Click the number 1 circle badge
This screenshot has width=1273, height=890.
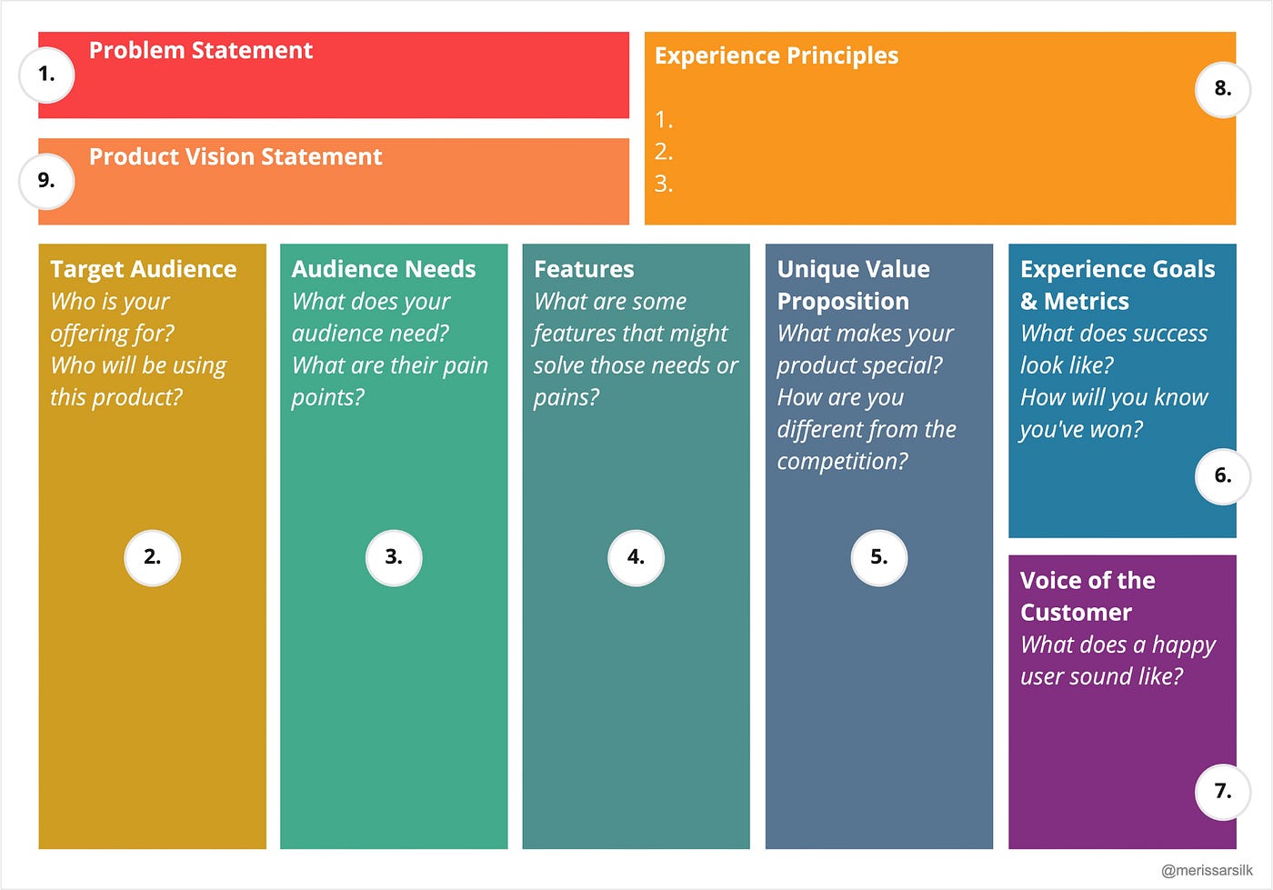point(46,75)
